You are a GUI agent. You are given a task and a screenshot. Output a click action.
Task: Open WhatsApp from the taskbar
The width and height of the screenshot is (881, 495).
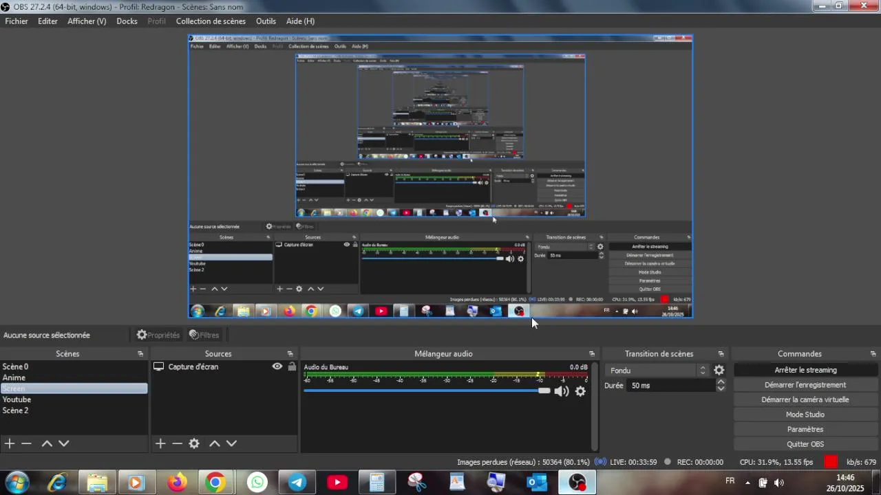click(257, 483)
